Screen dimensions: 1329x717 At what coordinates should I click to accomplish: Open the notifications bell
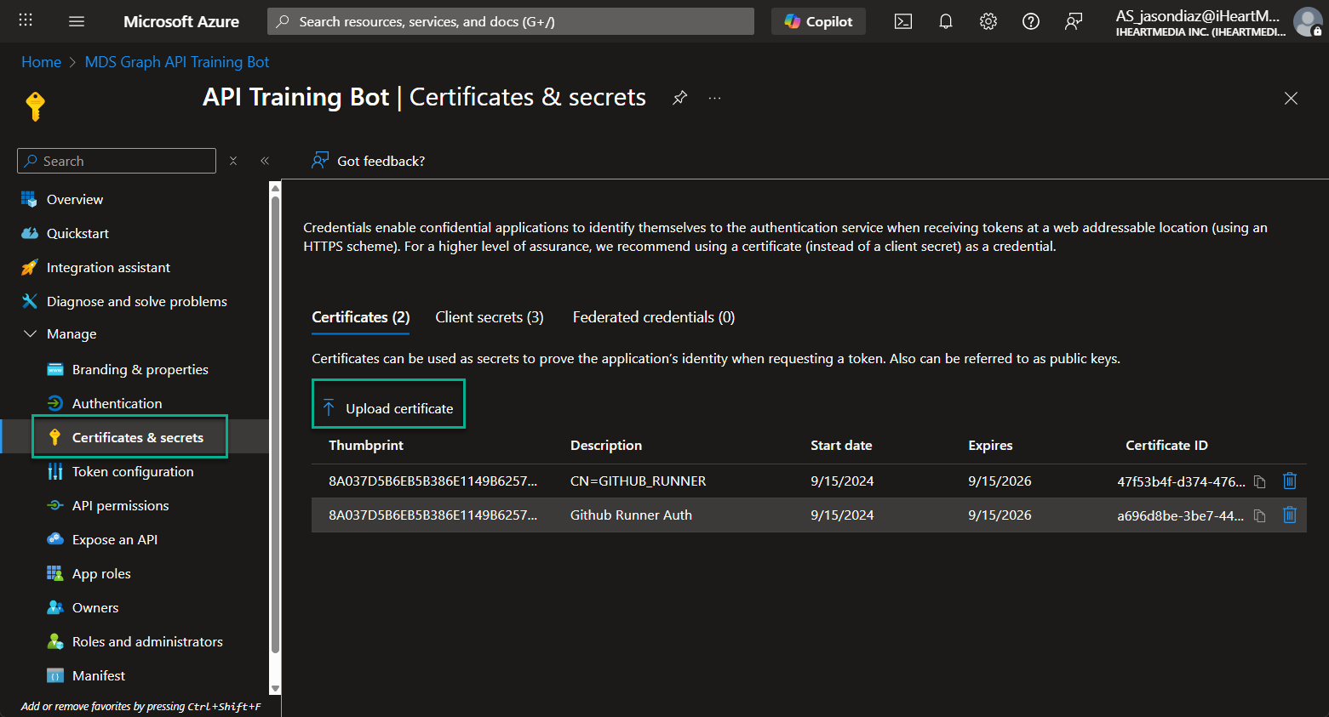point(945,20)
